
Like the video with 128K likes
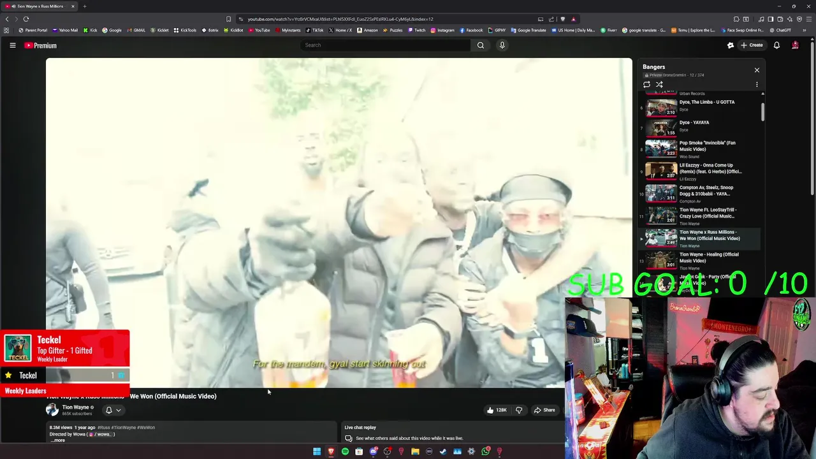coord(497,410)
